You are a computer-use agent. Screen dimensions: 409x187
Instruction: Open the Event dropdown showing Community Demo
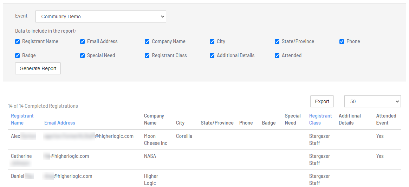click(100, 16)
